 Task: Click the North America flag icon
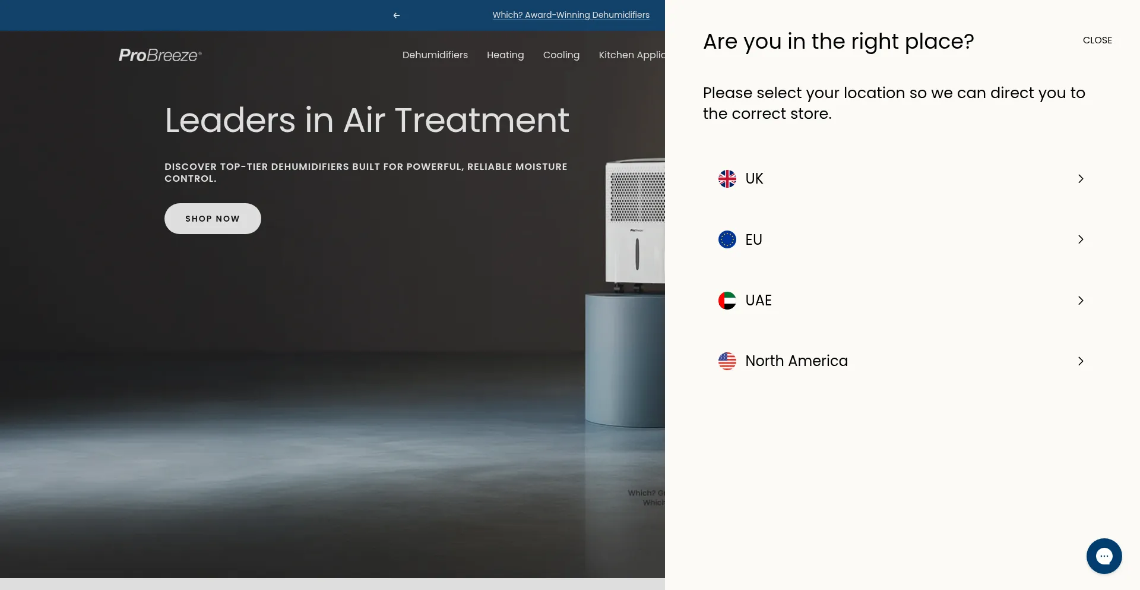coord(727,361)
